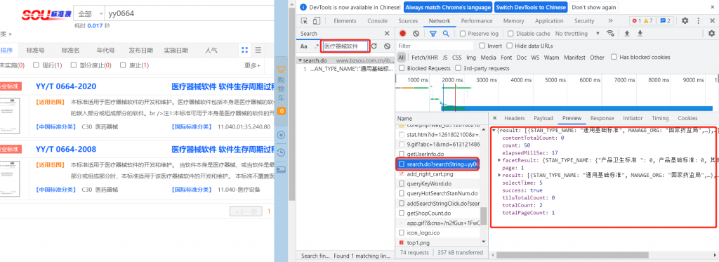The width and height of the screenshot is (719, 262).
Task: Click the network Filter input field
Action: click(x=435, y=46)
